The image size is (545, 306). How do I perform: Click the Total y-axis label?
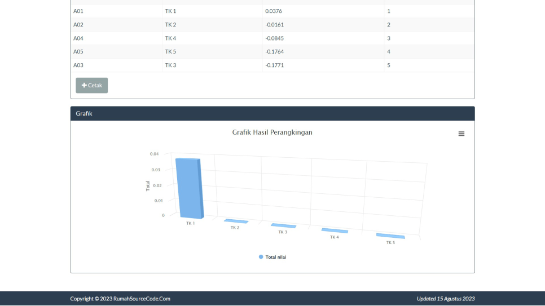(x=148, y=185)
